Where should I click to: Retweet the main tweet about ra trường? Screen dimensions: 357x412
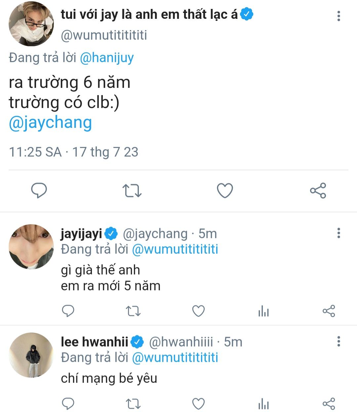pyautogui.click(x=132, y=191)
